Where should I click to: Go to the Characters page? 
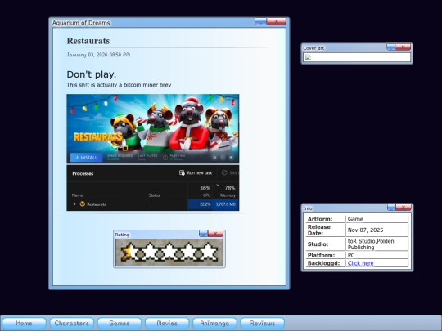71,323
